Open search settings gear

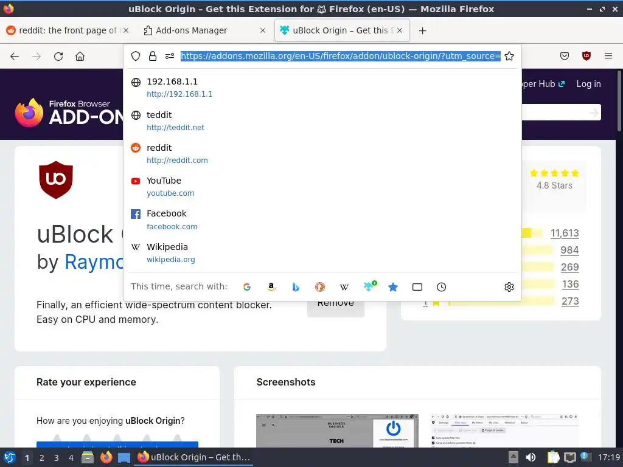(x=509, y=287)
